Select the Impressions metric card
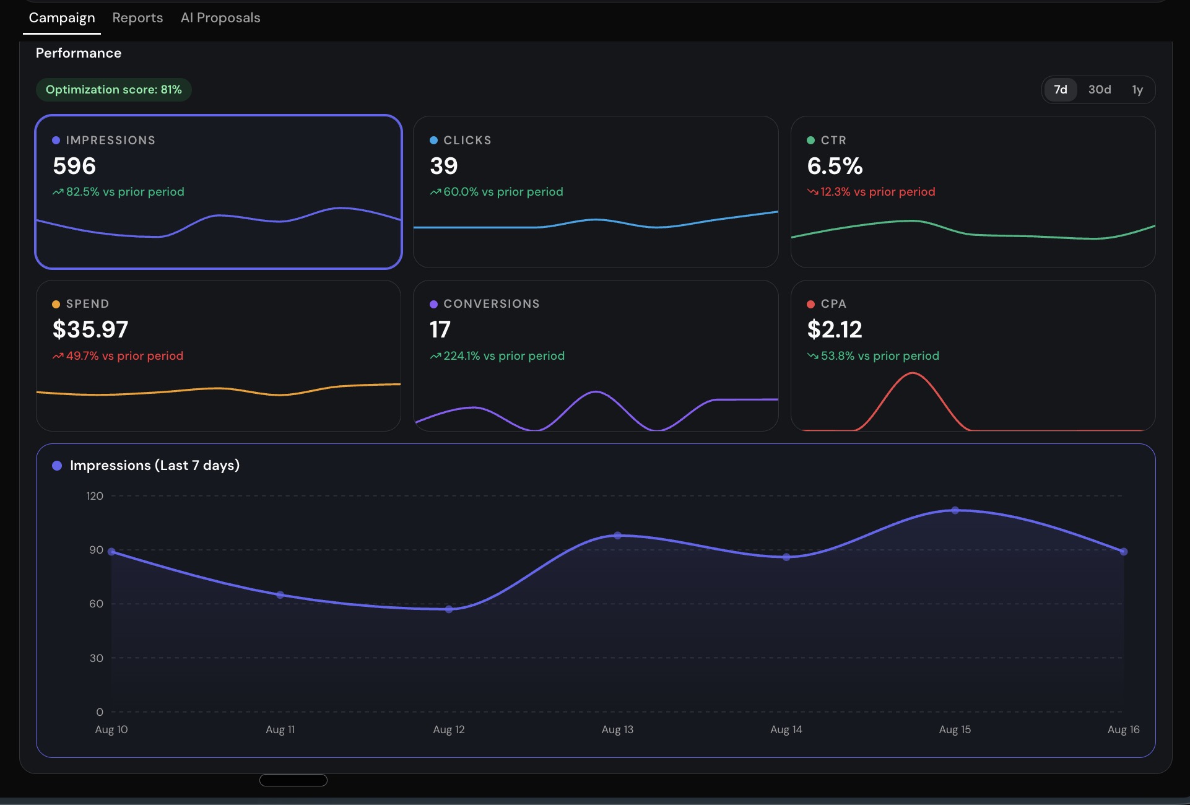This screenshot has width=1190, height=805. click(219, 192)
